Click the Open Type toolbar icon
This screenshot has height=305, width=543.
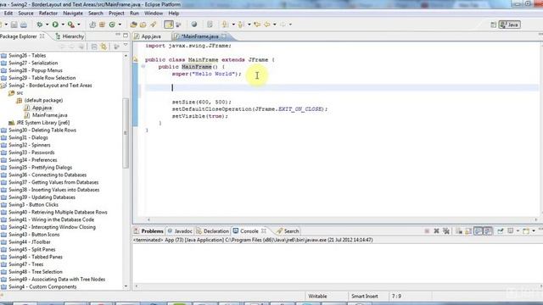point(133,25)
